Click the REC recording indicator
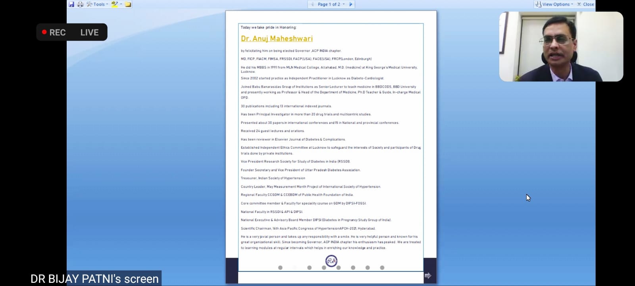635x286 pixels. [54, 33]
